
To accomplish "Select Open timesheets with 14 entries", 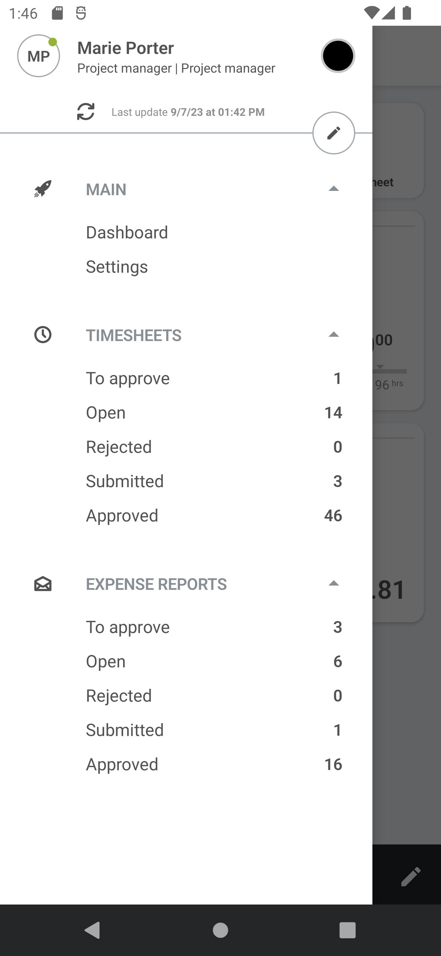I will (106, 413).
